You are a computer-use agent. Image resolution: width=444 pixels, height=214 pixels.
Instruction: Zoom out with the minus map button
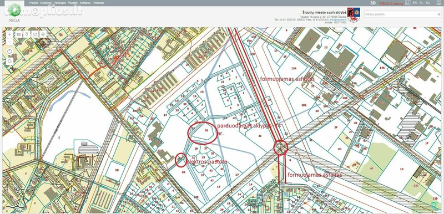[10, 42]
